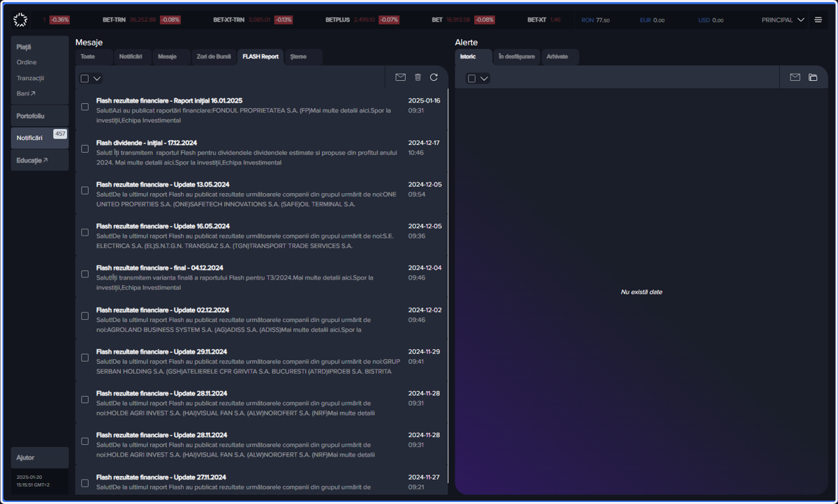838x504 pixels.
Task: Tick checkbox of 'final - 04.12.2024' message
Action: [85, 274]
